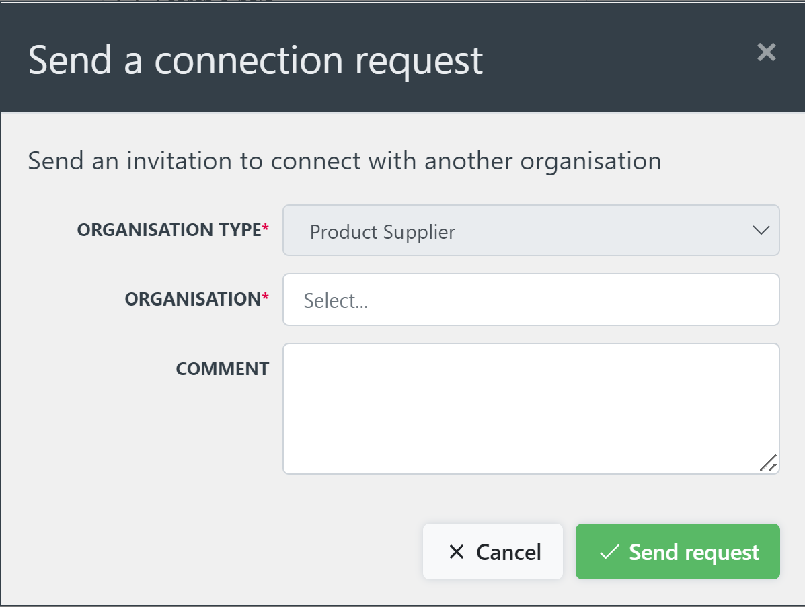
Task: Open the Organisation Select... dropdown
Action: point(531,299)
